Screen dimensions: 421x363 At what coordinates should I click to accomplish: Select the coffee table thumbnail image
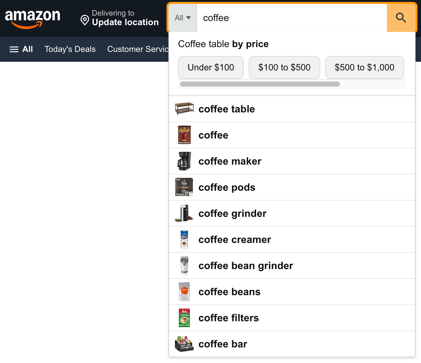184,109
